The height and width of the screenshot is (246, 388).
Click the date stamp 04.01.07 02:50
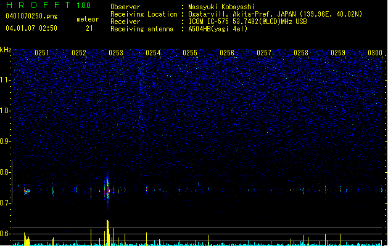point(31,28)
